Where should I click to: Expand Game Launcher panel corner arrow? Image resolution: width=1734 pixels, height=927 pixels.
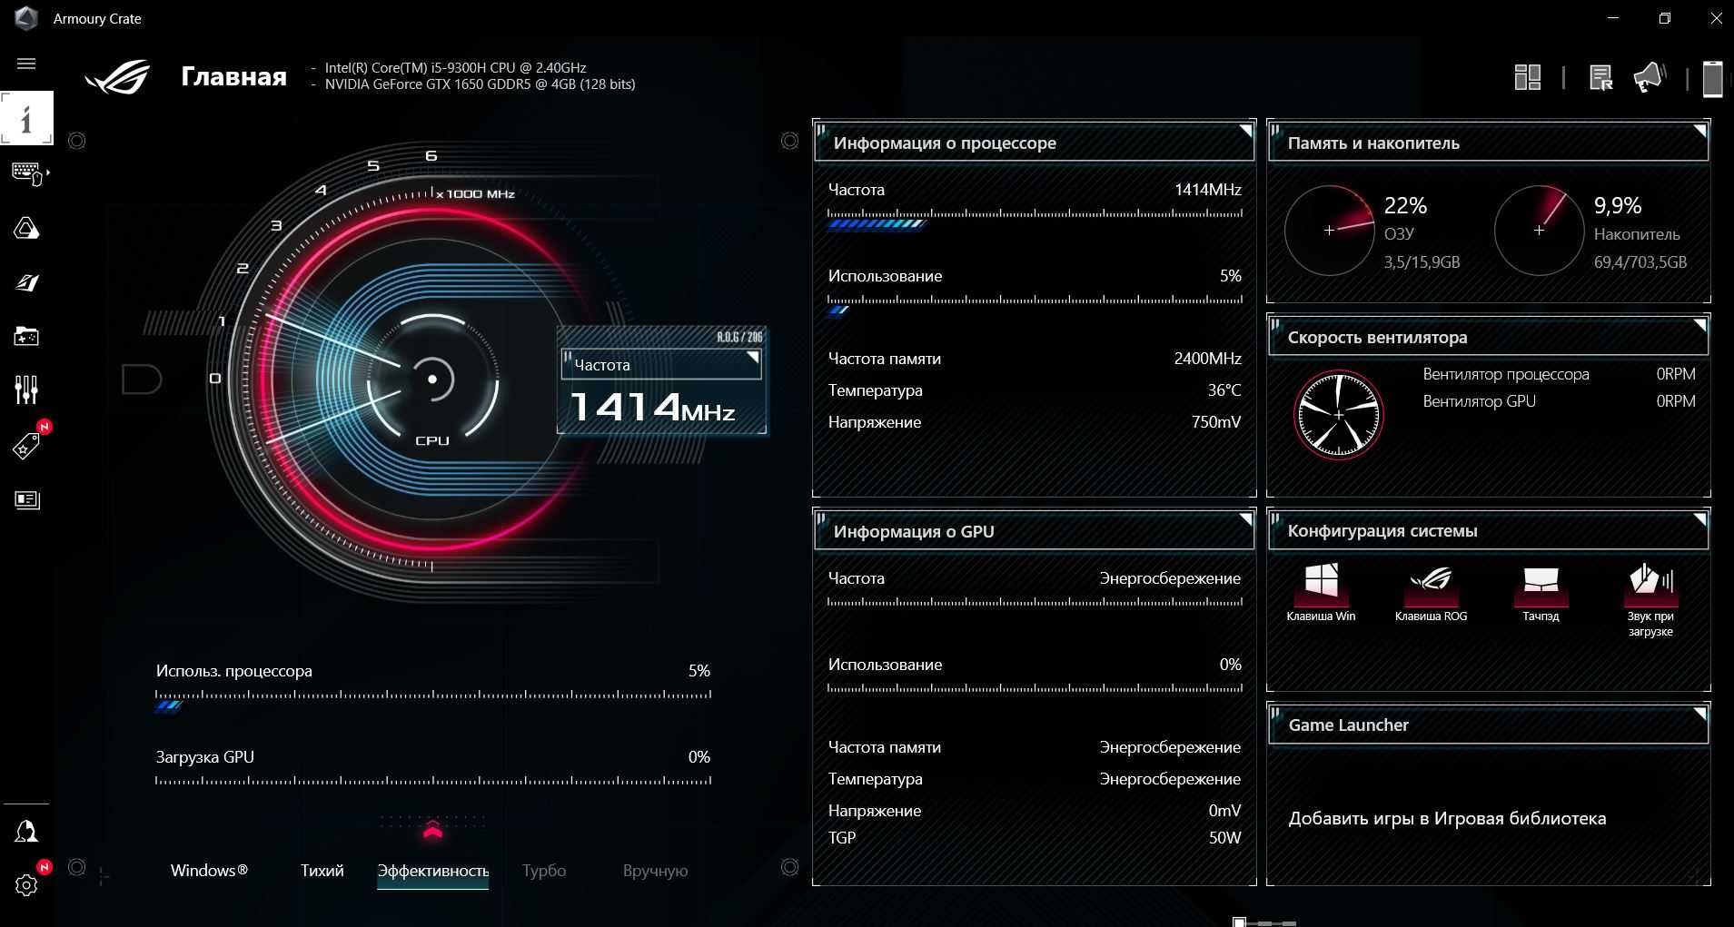coord(1699,715)
